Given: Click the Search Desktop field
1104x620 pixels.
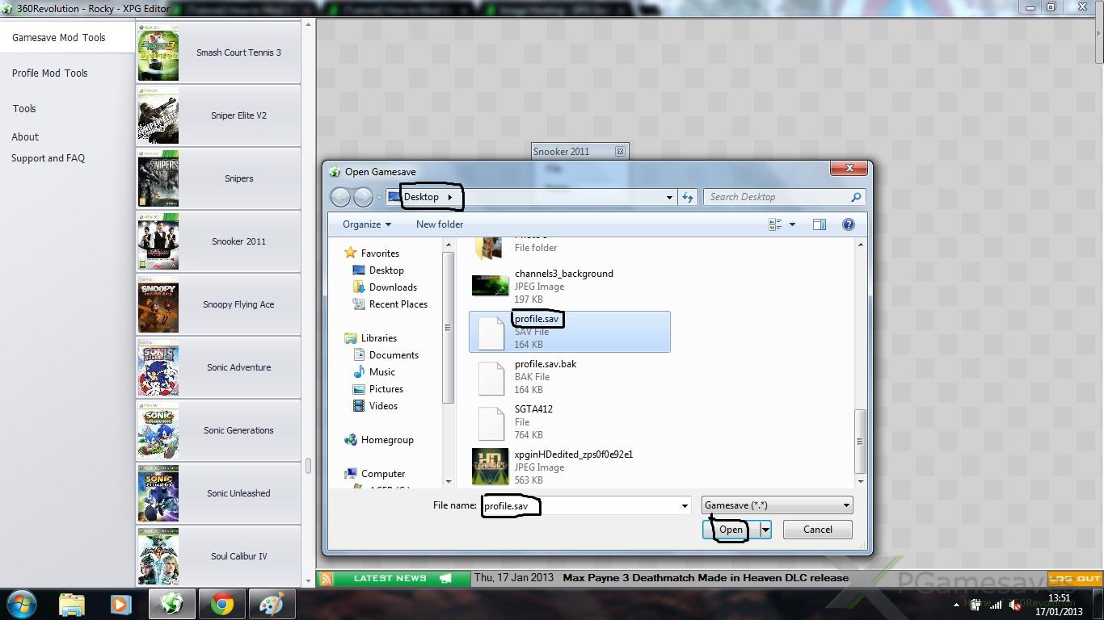Looking at the screenshot, I should click(x=777, y=197).
